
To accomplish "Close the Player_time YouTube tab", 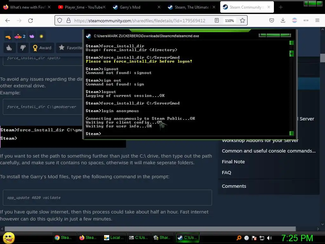I will pyautogui.click(x=104, y=7).
